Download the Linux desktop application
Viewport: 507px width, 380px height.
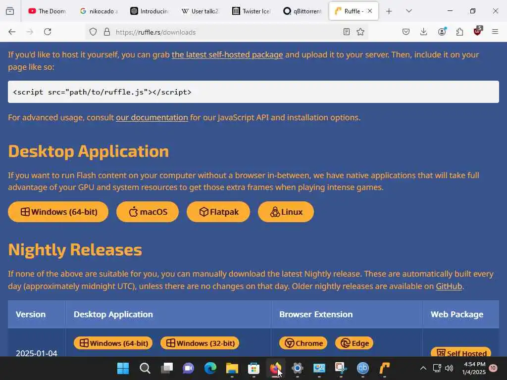pos(286,212)
